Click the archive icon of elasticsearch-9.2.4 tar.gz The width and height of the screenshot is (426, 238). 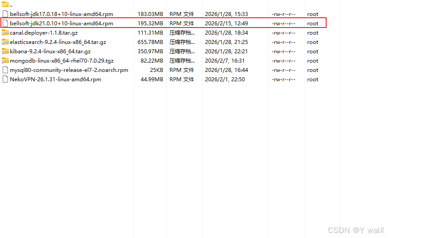pyautogui.click(x=5, y=42)
